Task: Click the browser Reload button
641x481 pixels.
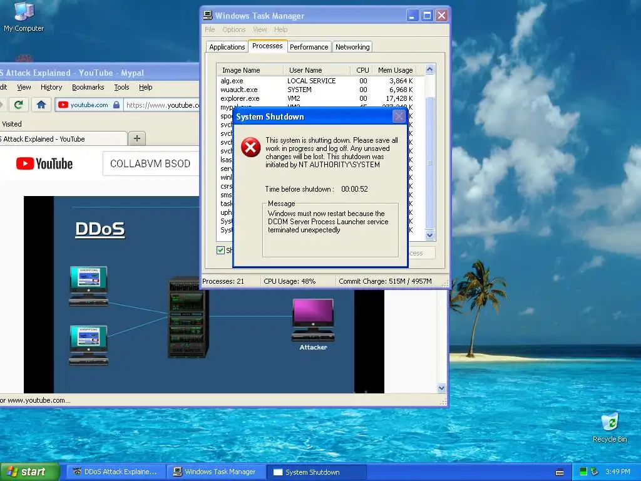Action: coord(18,105)
